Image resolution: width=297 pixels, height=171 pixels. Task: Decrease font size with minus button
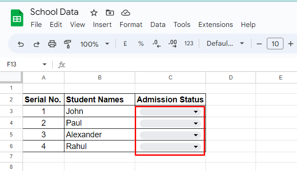[x=259, y=44]
